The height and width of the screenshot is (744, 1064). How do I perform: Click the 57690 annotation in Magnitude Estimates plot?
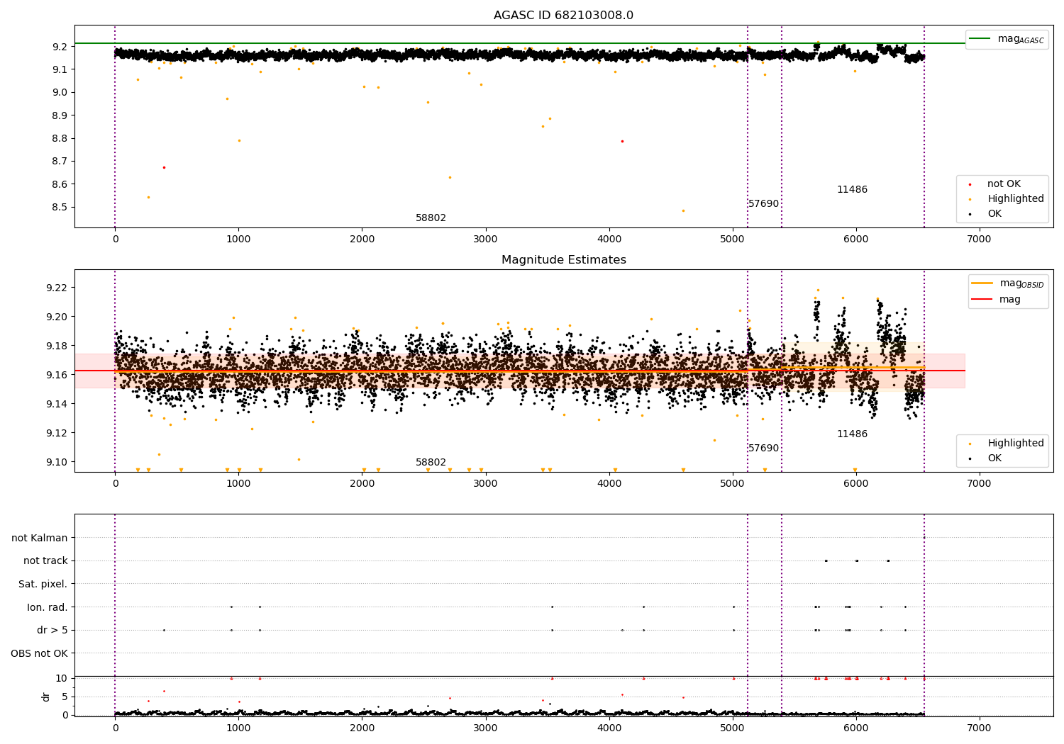[763, 449]
